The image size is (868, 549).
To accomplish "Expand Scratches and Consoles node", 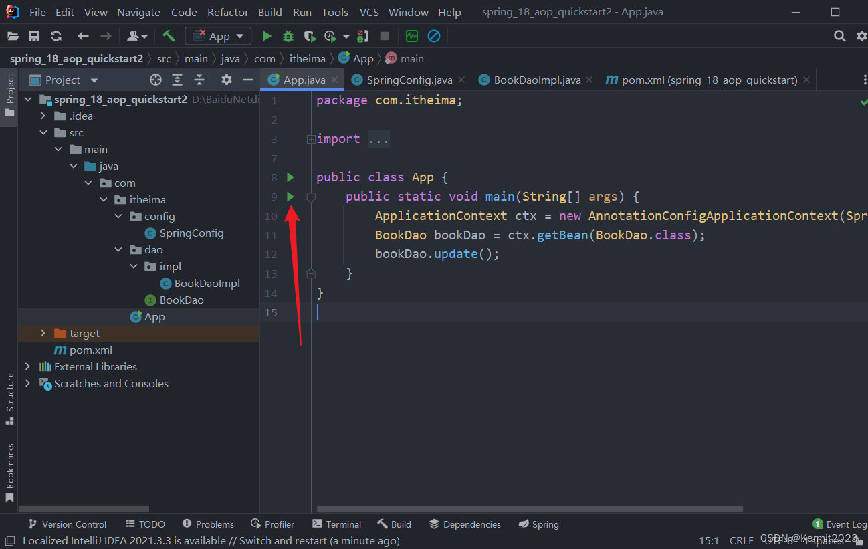I will pyautogui.click(x=27, y=383).
